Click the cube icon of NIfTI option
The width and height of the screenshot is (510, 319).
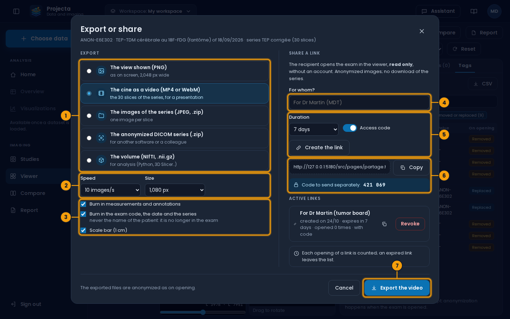(101, 160)
